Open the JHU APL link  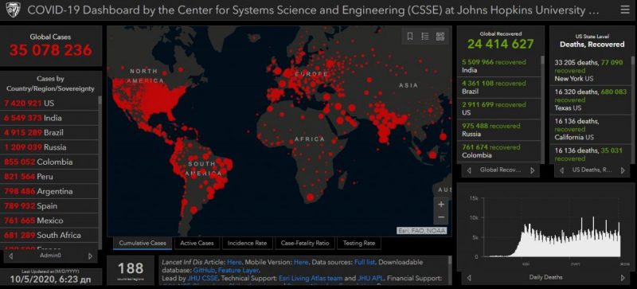click(x=369, y=279)
